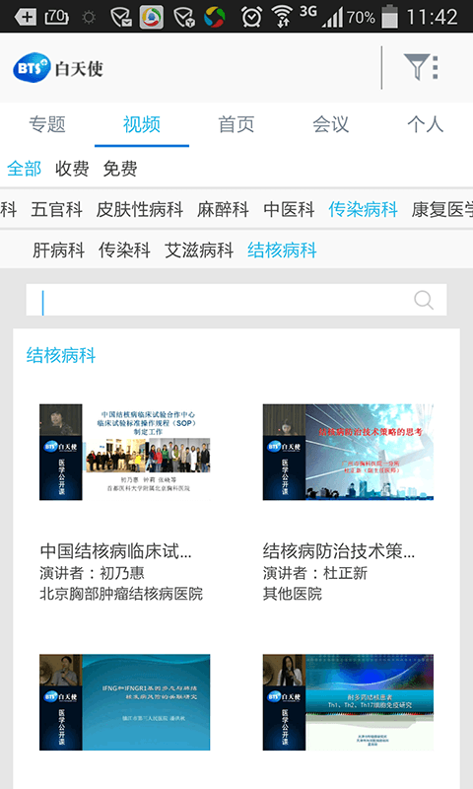The height and width of the screenshot is (789, 473).
Task: Go to the 个人 tab
Action: pos(426,124)
